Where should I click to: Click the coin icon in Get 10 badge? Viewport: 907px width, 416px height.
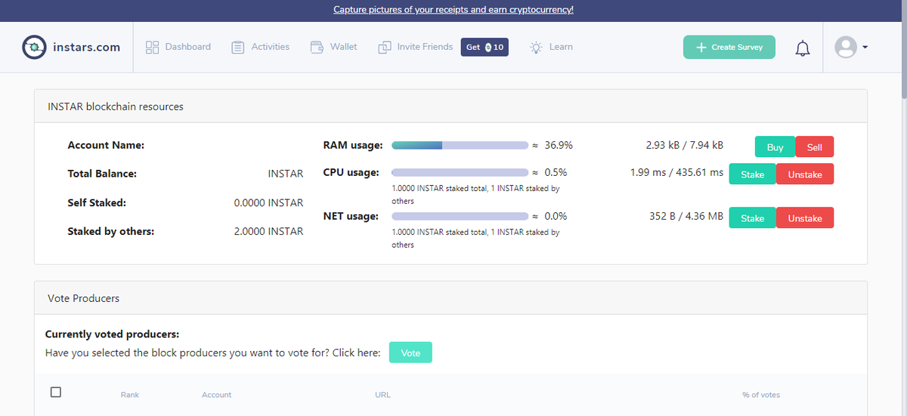click(488, 47)
